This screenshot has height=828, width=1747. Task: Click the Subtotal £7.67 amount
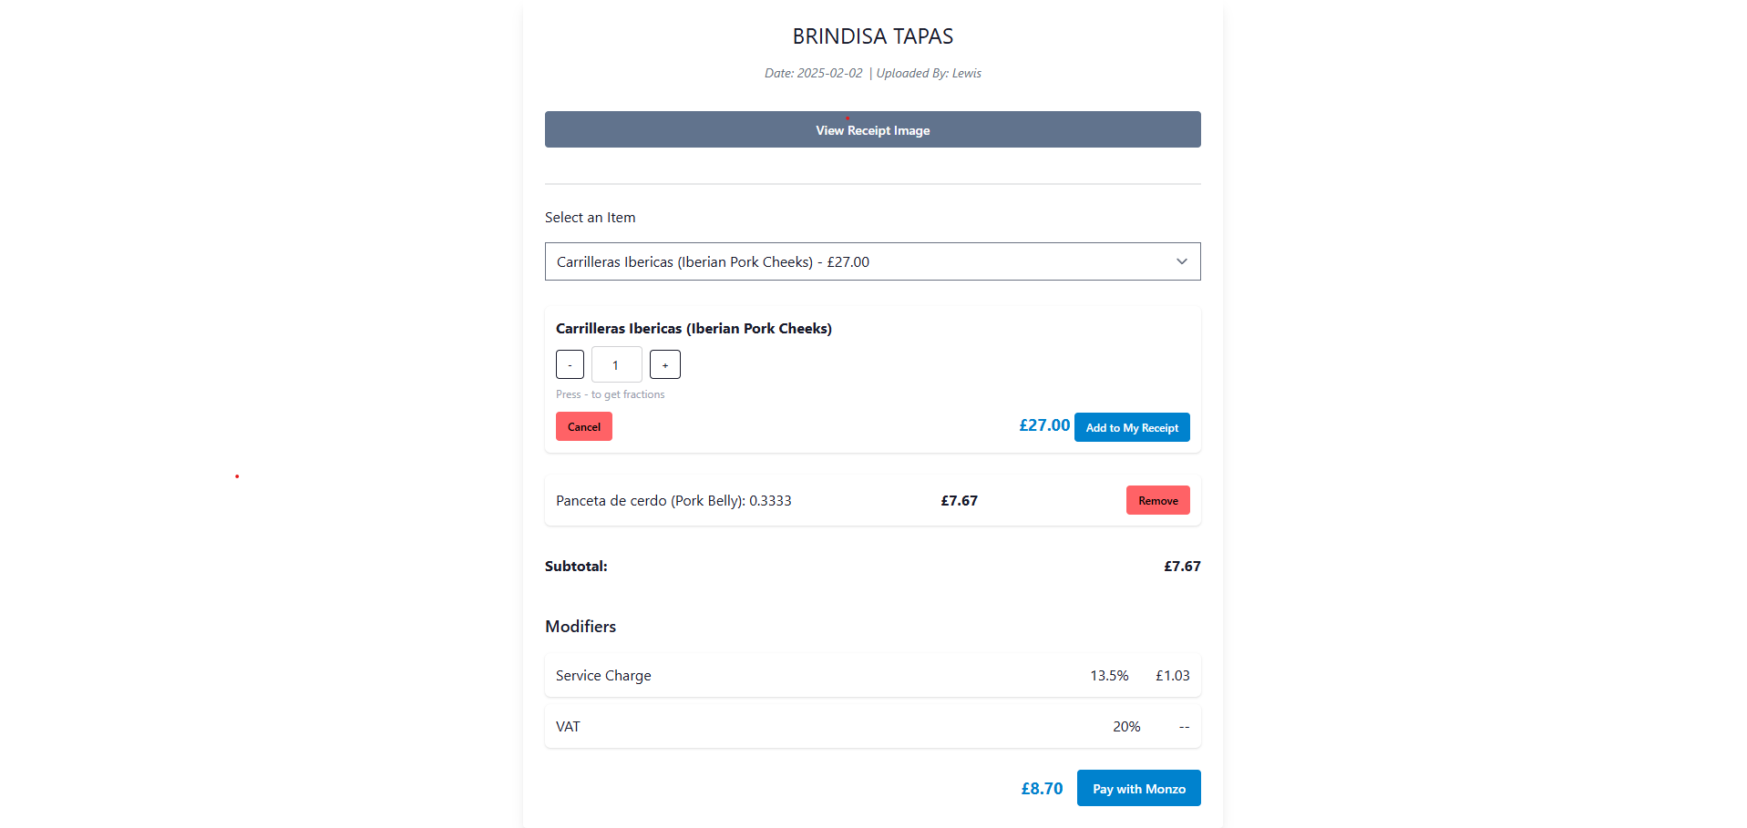point(1182,567)
